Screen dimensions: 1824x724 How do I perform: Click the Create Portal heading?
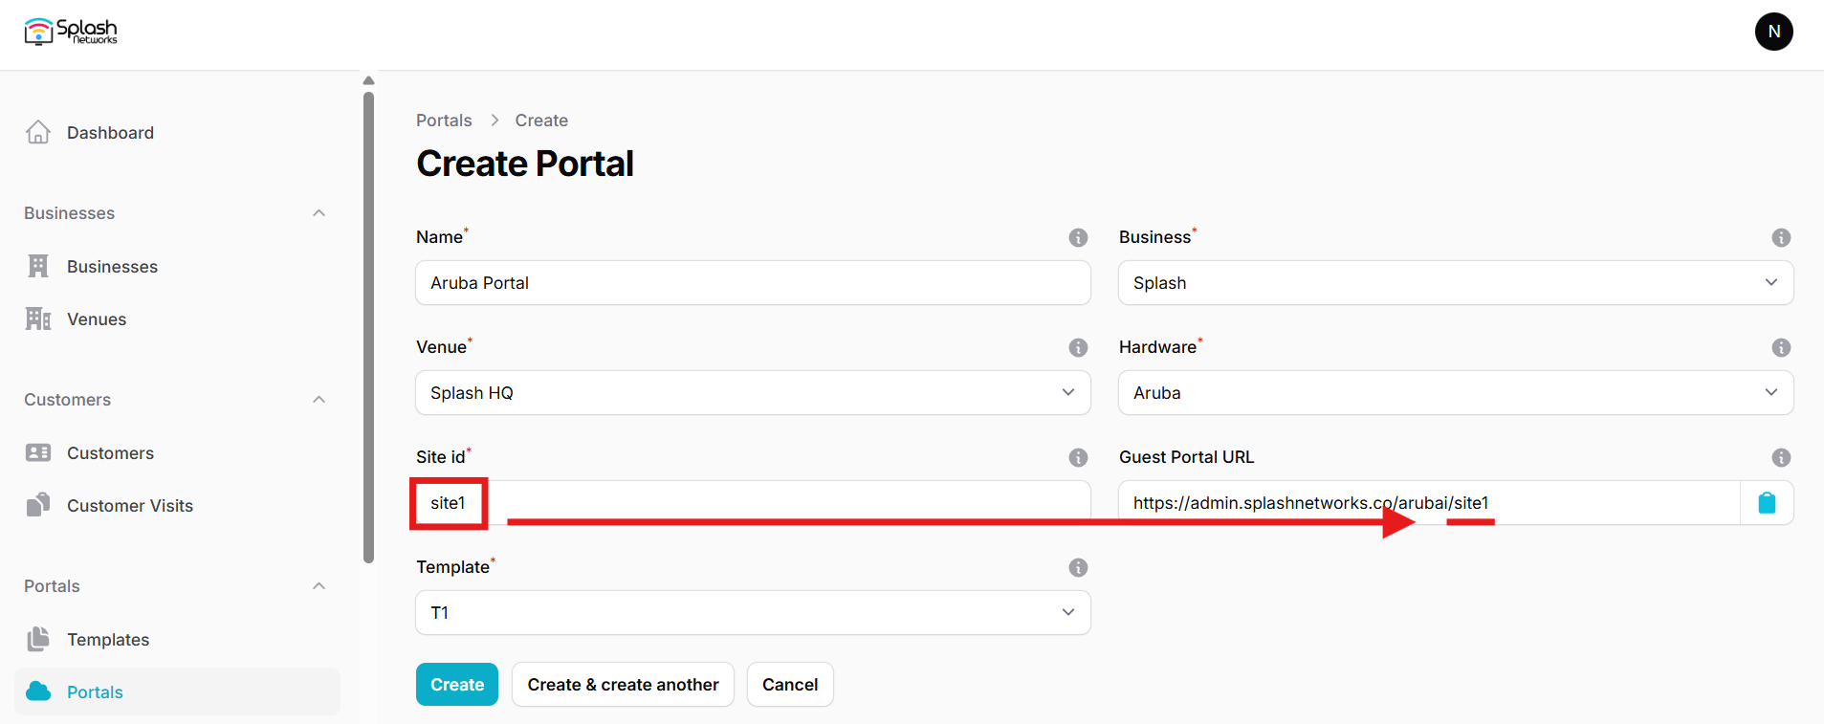[525, 164]
